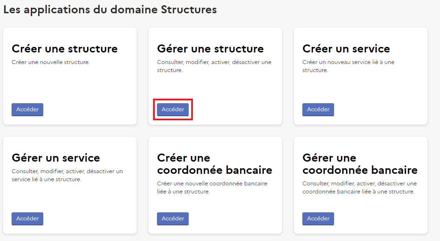Click the 'Gérer un service' card title
Image resolution: width=440 pixels, height=241 pixels.
56,158
